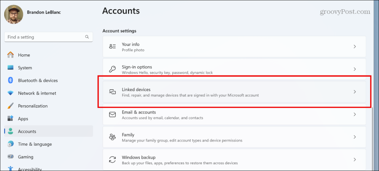
Task: Open Email & accounts title
Action: tap(139, 112)
